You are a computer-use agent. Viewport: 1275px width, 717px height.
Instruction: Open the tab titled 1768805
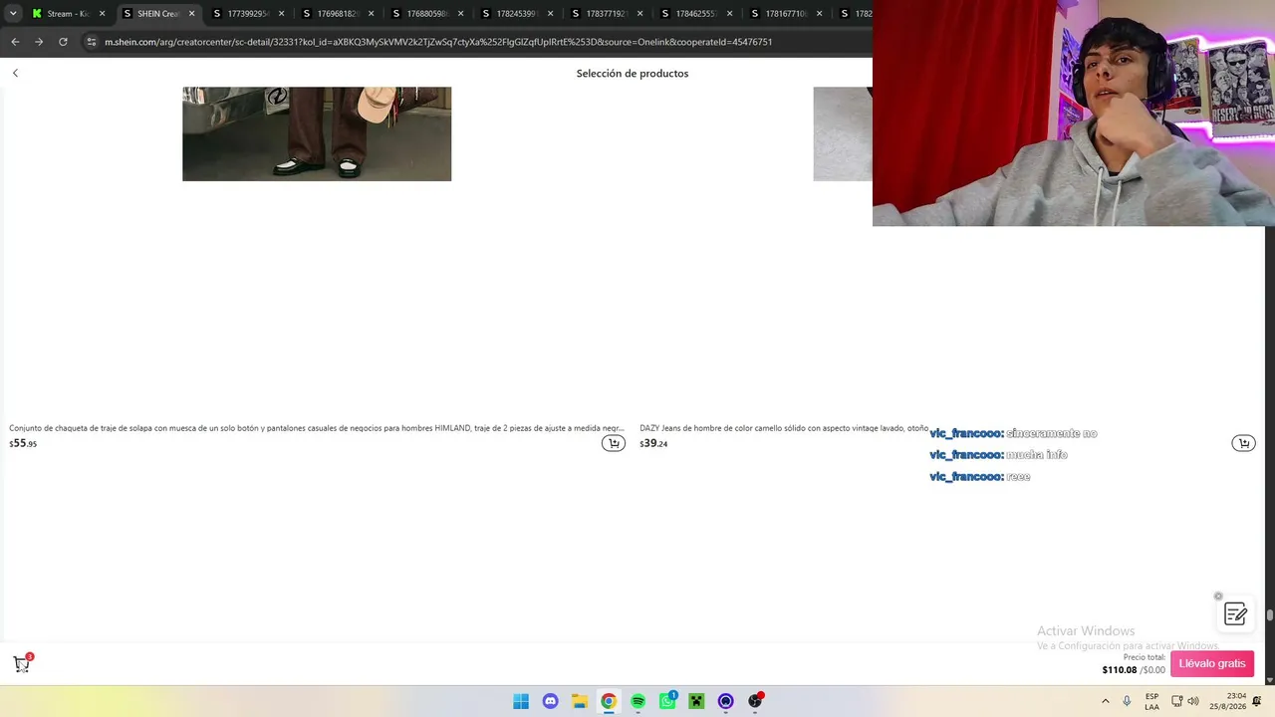click(426, 14)
